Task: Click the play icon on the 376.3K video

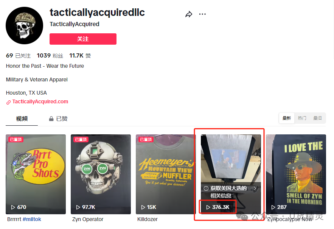Action: pyautogui.click(x=208, y=207)
